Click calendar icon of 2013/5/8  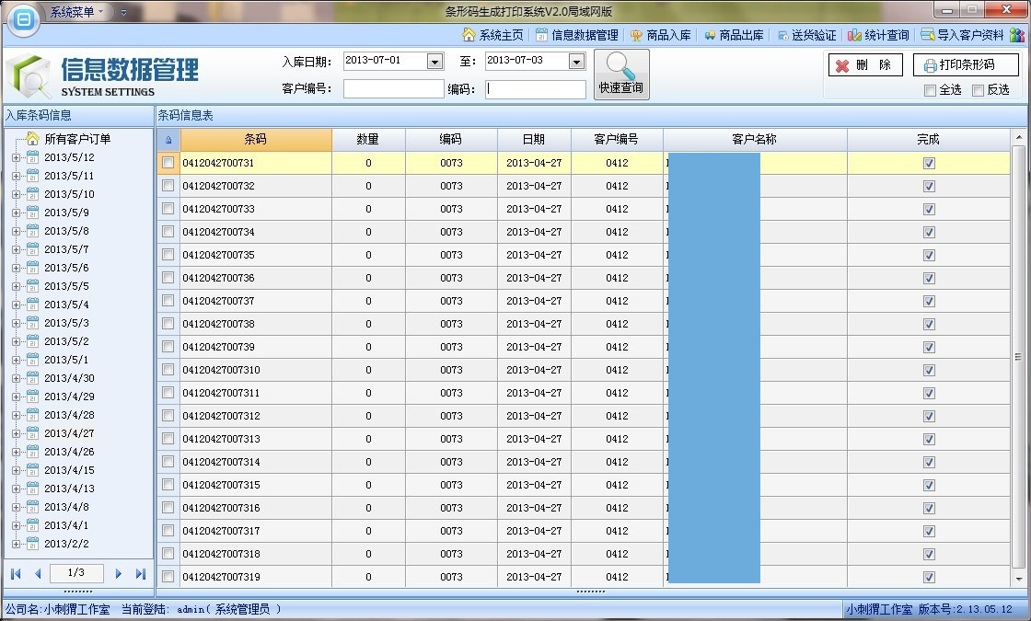(32, 231)
